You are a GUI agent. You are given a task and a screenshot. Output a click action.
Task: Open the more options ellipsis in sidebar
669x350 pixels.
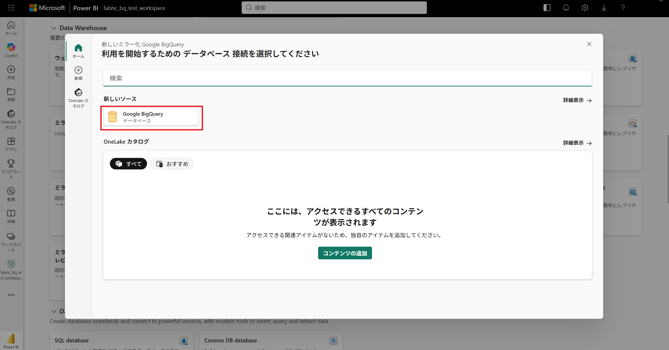point(11,295)
